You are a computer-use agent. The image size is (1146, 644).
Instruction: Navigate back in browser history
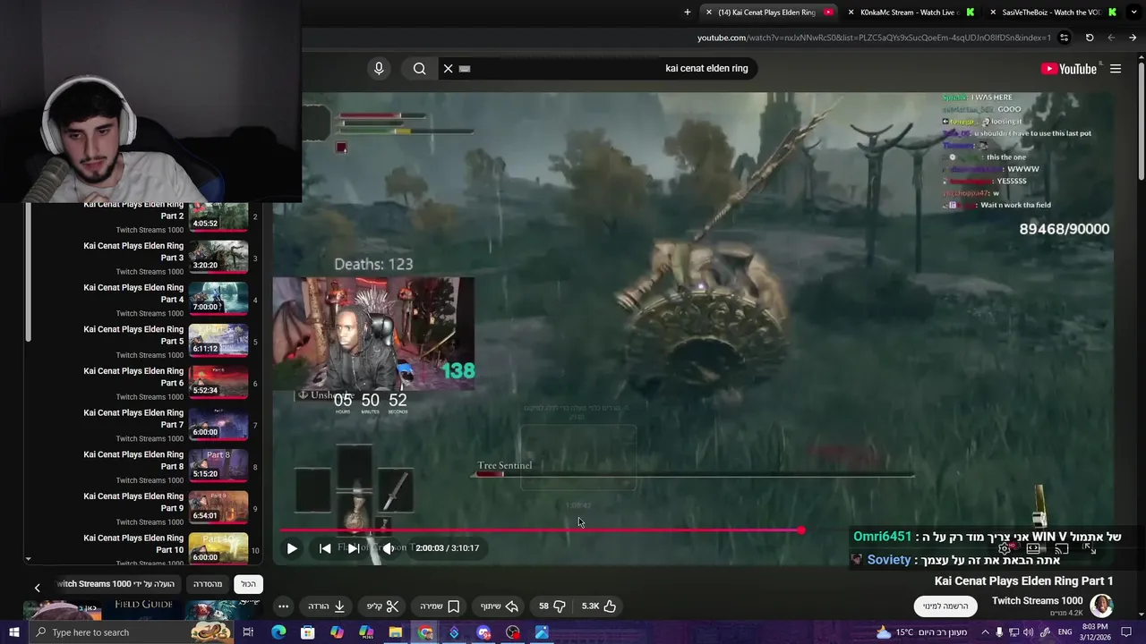[x=1133, y=38]
